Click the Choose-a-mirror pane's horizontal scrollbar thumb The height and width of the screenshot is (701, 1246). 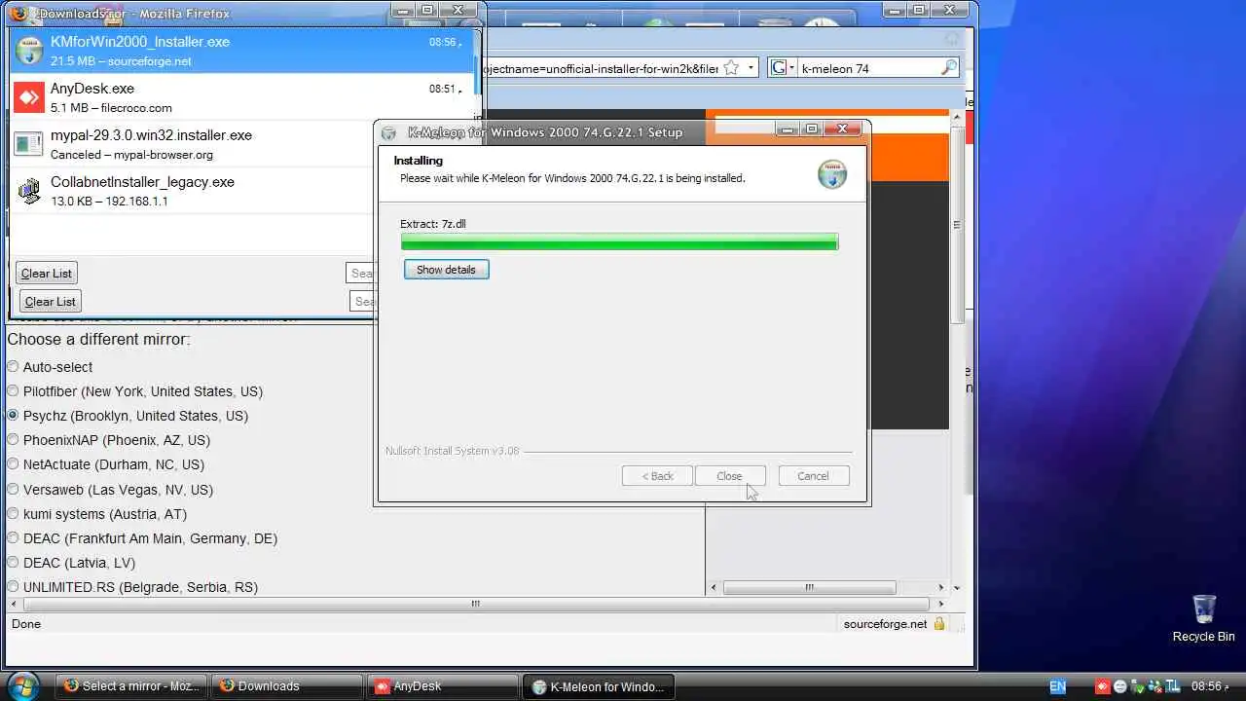tap(475, 604)
